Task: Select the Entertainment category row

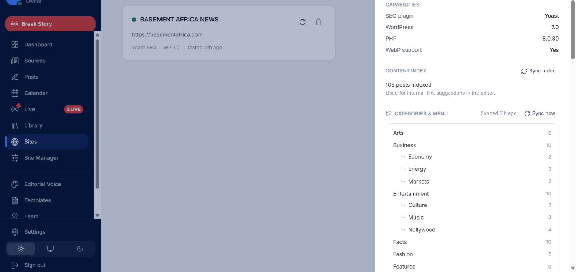Action: tap(472, 193)
